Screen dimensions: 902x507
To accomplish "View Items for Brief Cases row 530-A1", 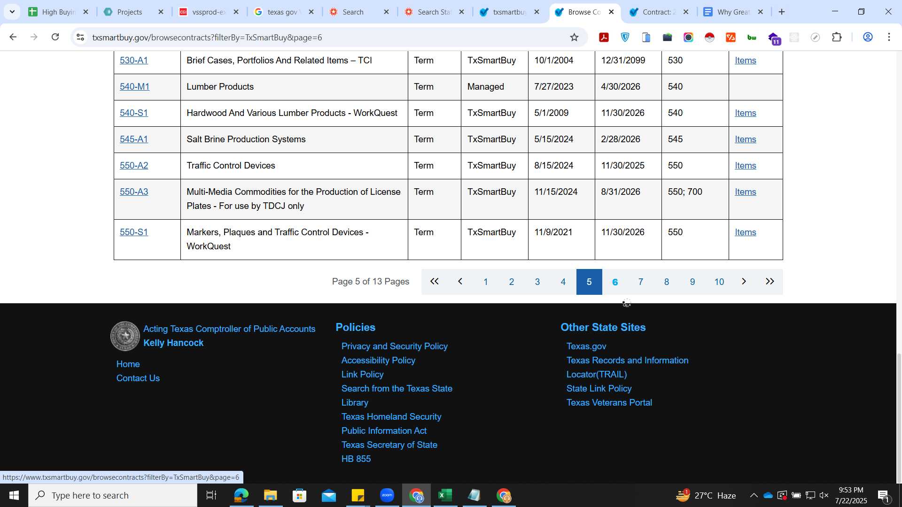I will (x=746, y=61).
